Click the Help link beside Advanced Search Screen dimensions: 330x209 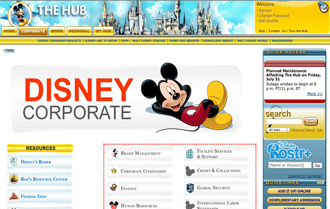319,130
